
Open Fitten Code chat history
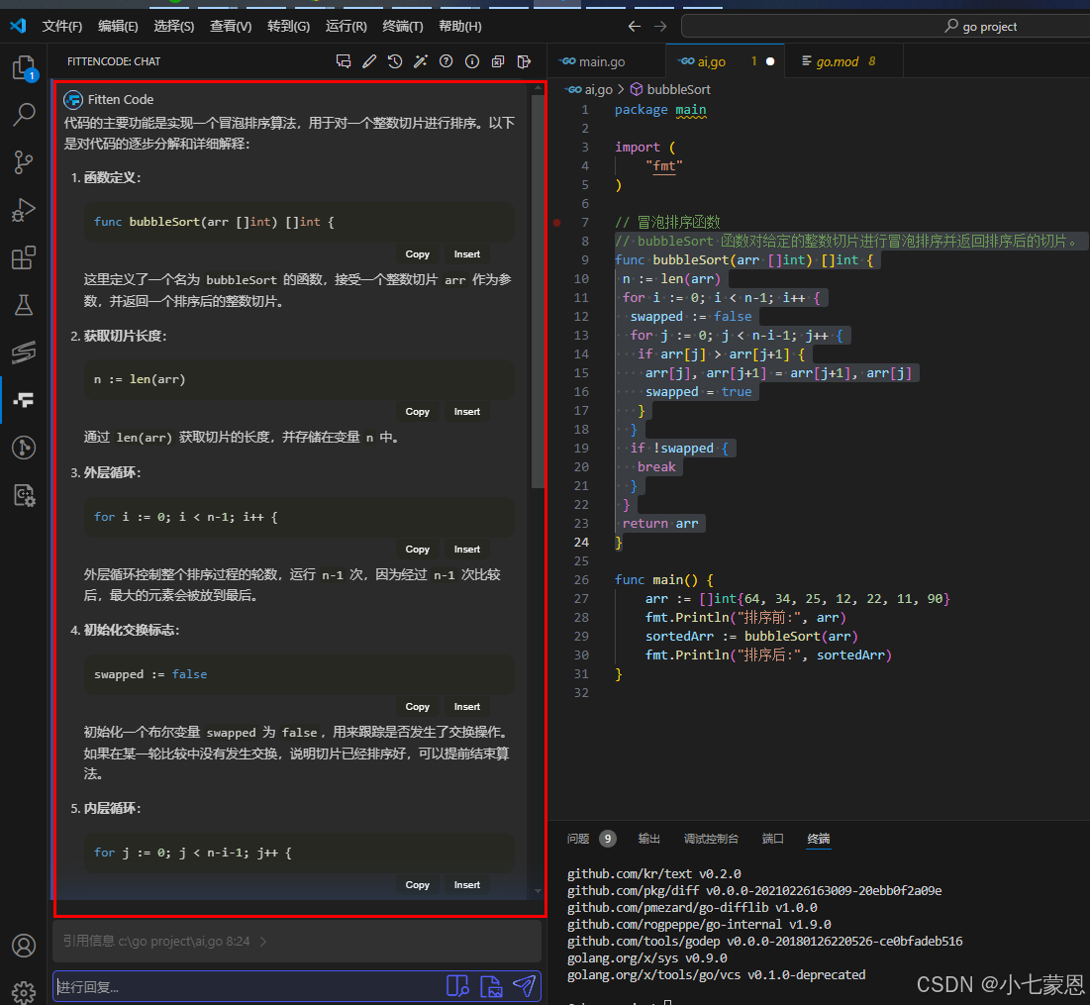(x=395, y=61)
